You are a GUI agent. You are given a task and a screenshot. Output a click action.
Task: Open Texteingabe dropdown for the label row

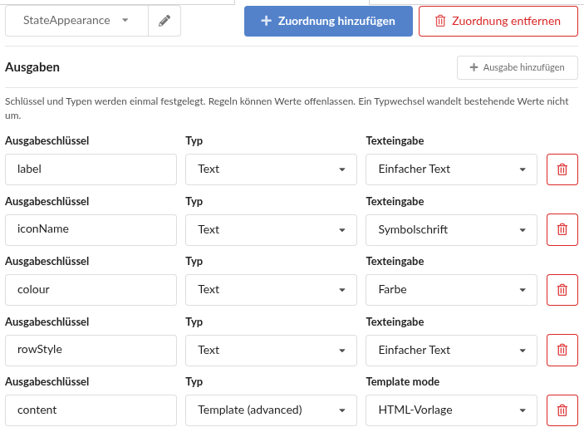click(x=451, y=169)
